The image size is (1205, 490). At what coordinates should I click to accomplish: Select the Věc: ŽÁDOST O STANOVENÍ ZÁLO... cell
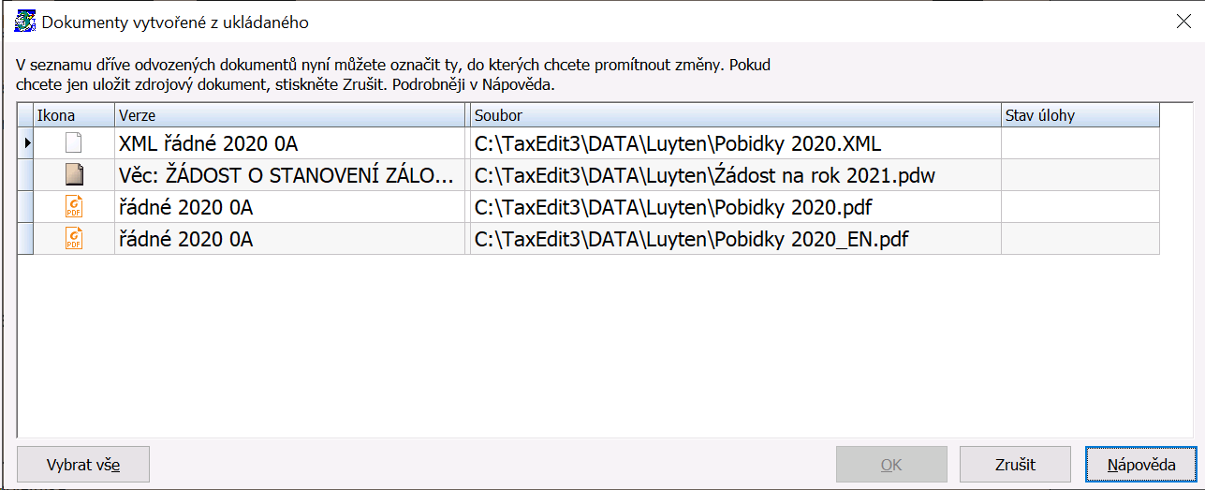(x=290, y=175)
